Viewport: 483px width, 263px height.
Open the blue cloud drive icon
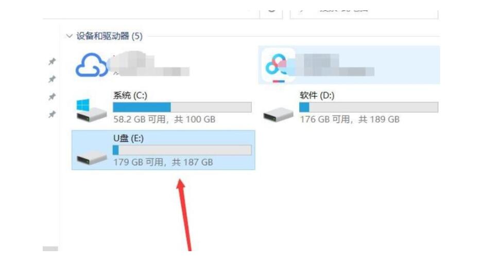click(x=92, y=65)
